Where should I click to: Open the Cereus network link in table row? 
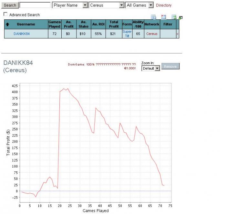(152, 34)
